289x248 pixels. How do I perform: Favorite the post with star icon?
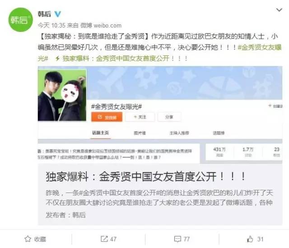[x=35, y=239]
